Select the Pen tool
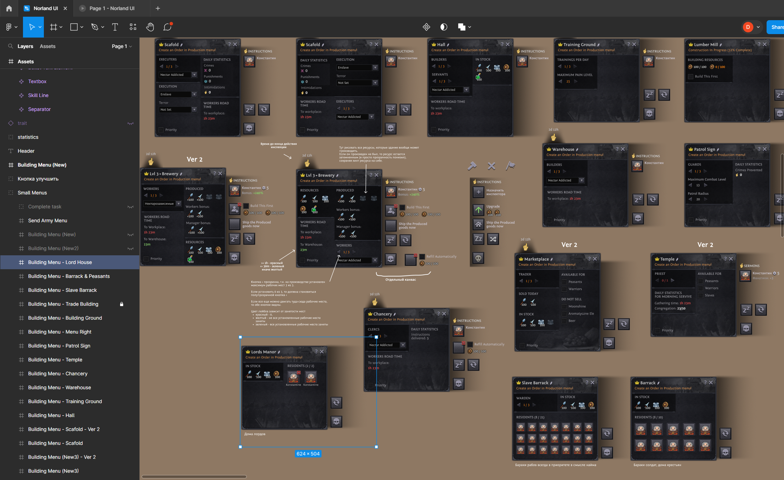 tap(94, 27)
